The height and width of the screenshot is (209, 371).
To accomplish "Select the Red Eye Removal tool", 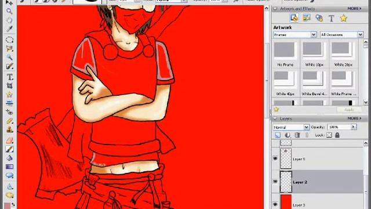I will (9, 112).
